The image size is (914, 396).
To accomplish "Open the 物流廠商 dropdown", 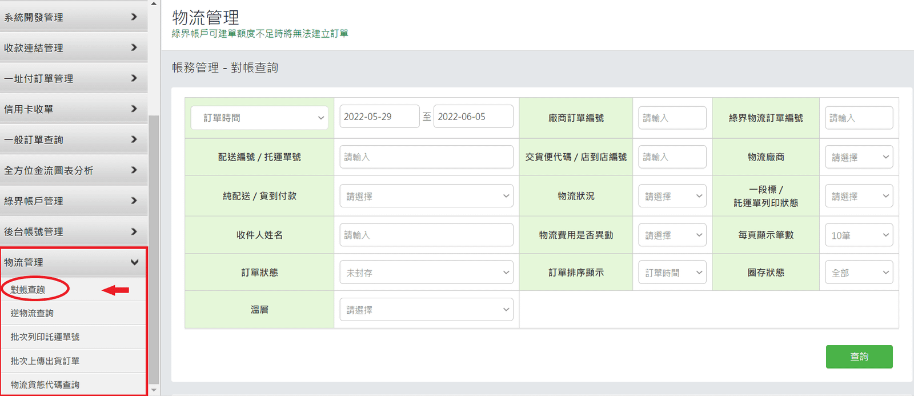I will tap(859, 157).
